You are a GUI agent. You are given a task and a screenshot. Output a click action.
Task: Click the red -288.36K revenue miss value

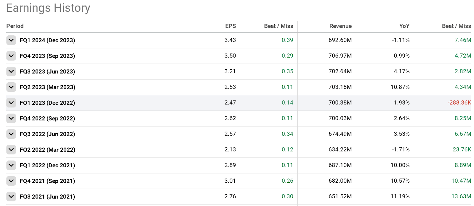(x=459, y=103)
